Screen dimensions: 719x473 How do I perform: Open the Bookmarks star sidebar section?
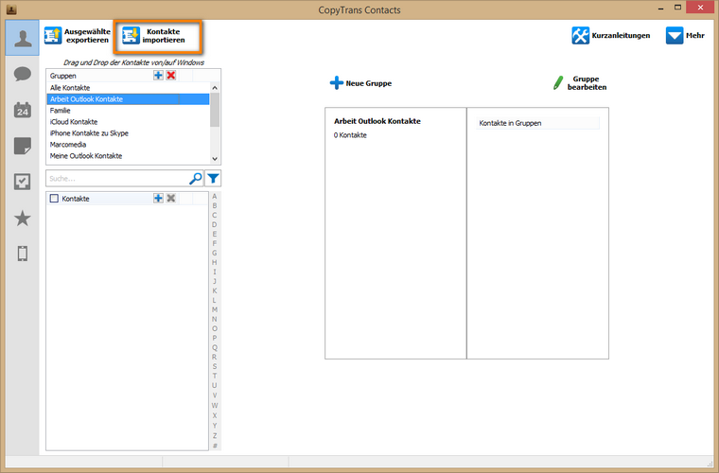(x=23, y=219)
